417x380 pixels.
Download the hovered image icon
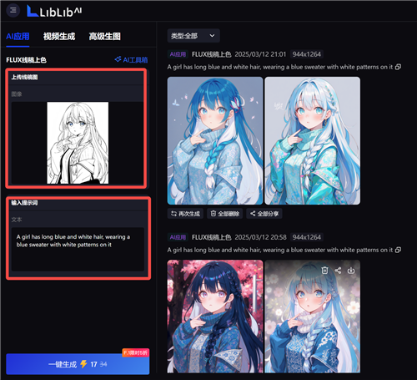point(351,270)
